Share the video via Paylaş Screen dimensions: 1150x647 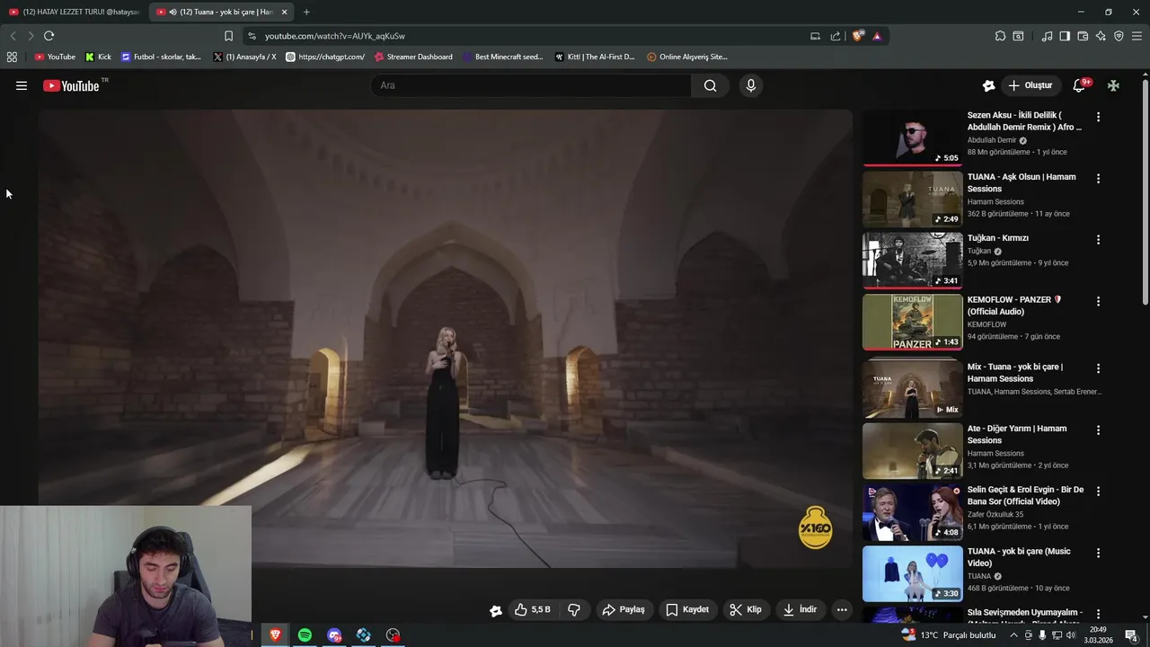tap(624, 609)
